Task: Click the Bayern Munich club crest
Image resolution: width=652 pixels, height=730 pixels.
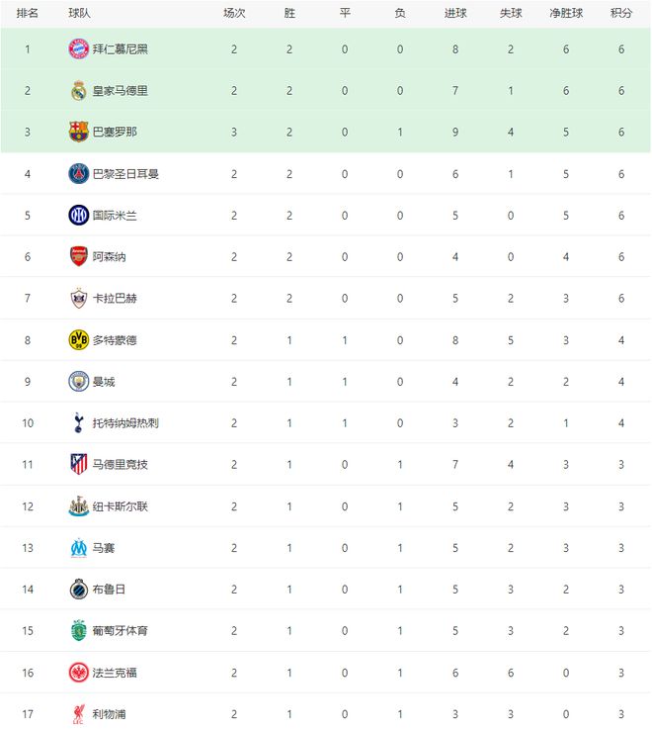Action: coord(78,48)
